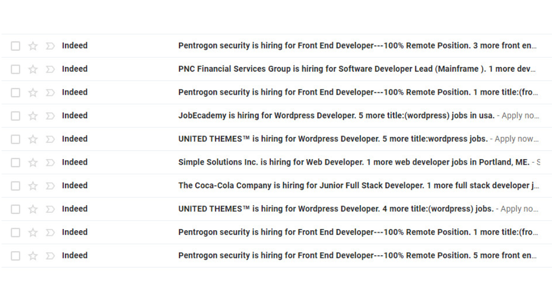Mark the PNC Financial email as important
This screenshot has width=552, height=288.
(x=50, y=69)
